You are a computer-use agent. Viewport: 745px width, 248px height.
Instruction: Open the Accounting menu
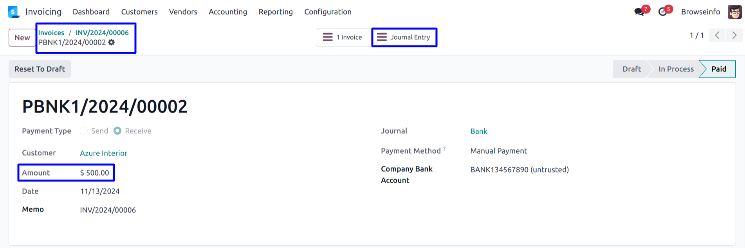coord(228,12)
